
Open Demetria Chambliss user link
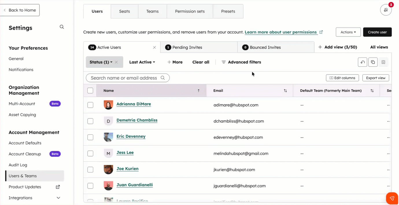[x=137, y=120]
